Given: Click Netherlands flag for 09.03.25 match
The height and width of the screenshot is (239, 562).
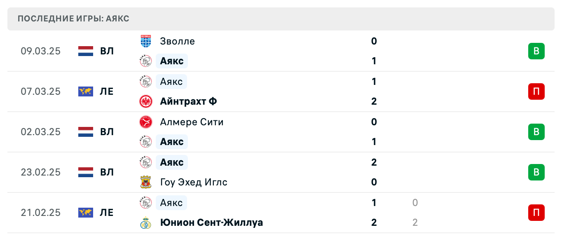Looking at the screenshot, I should click(86, 51).
